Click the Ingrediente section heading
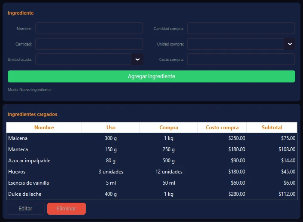 [x=21, y=13]
